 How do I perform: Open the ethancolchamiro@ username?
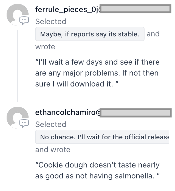(67, 112)
